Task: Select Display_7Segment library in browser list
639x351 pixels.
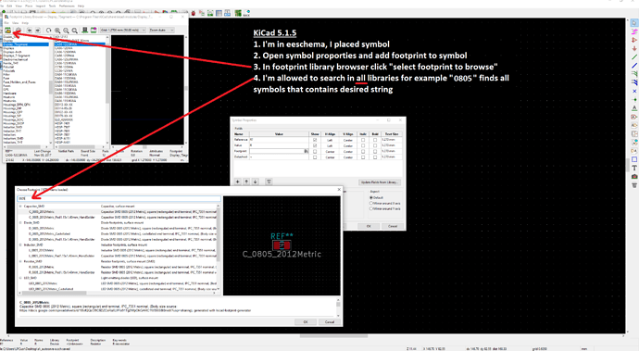Action: [26, 44]
